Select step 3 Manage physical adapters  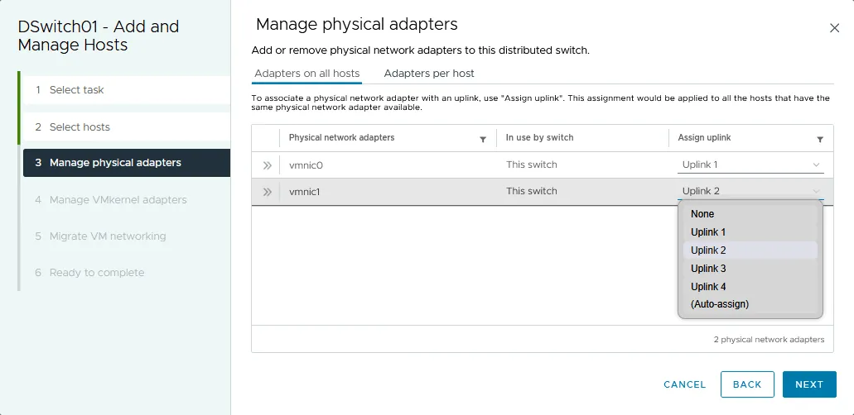127,163
